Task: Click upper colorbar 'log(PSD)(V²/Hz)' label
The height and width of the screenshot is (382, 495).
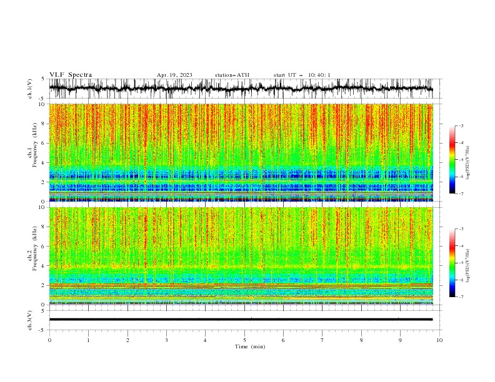Action: tap(468, 163)
